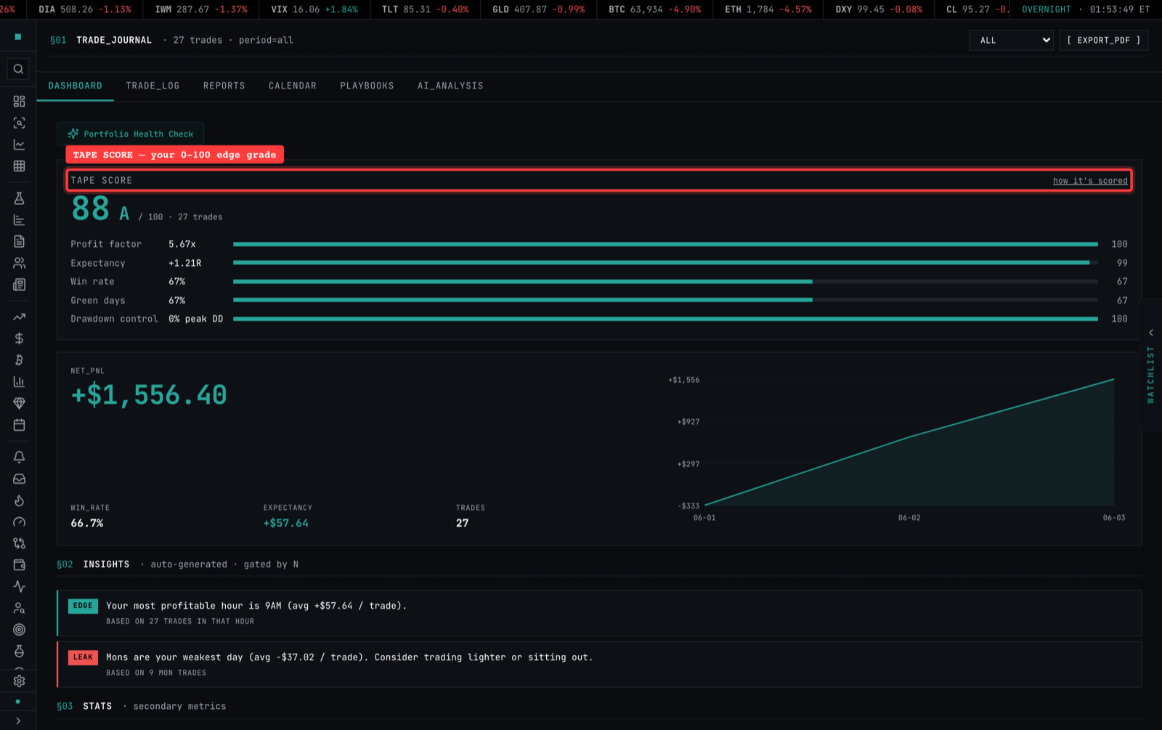
Task: Click the git-compare arrows icon
Action: [19, 543]
